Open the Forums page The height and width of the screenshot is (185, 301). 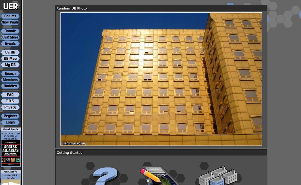(x=10, y=16)
